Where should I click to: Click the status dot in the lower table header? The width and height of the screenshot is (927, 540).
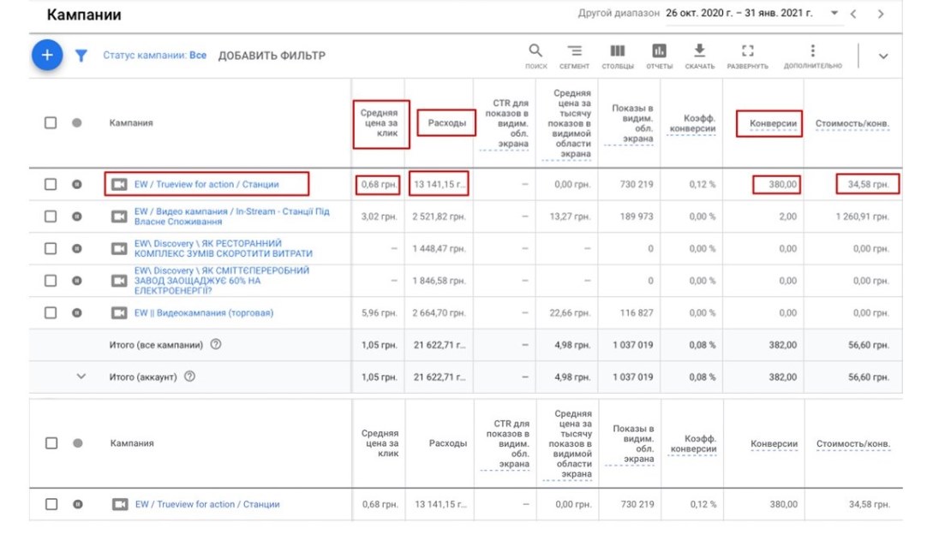[x=77, y=443]
